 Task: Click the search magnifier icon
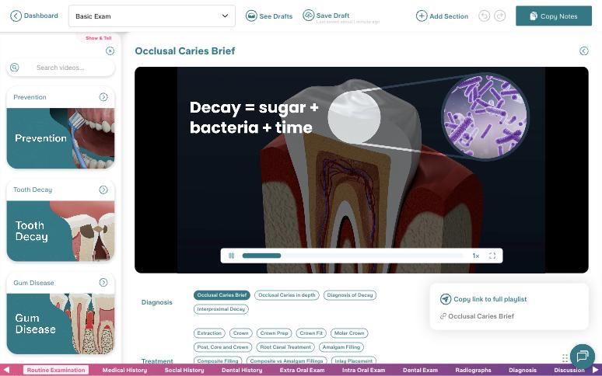click(15, 68)
